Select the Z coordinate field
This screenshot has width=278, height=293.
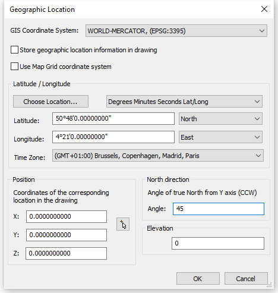pos(66,253)
